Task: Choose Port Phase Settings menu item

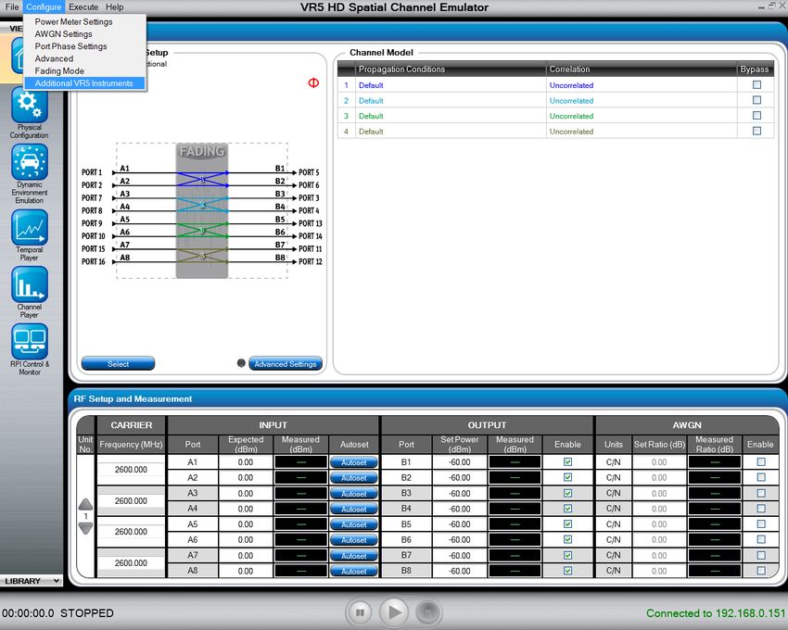Action: [85, 46]
